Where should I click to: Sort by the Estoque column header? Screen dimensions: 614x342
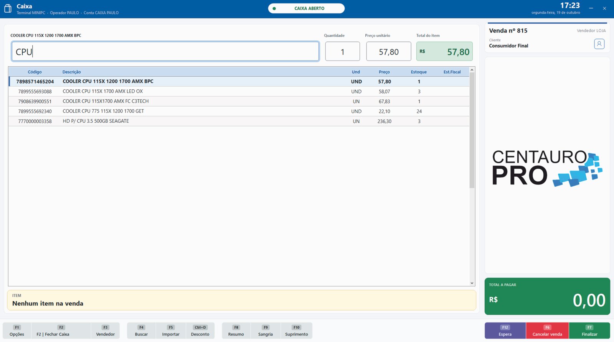(x=419, y=72)
